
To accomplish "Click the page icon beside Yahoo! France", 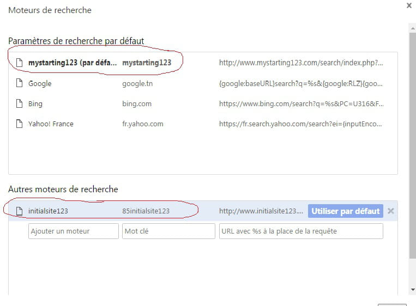I will pos(20,124).
